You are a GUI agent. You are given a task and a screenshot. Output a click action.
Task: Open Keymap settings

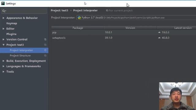coord(12,23)
